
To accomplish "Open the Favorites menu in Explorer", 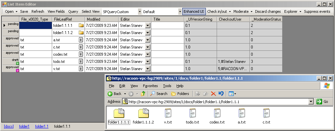I will 150,86.
